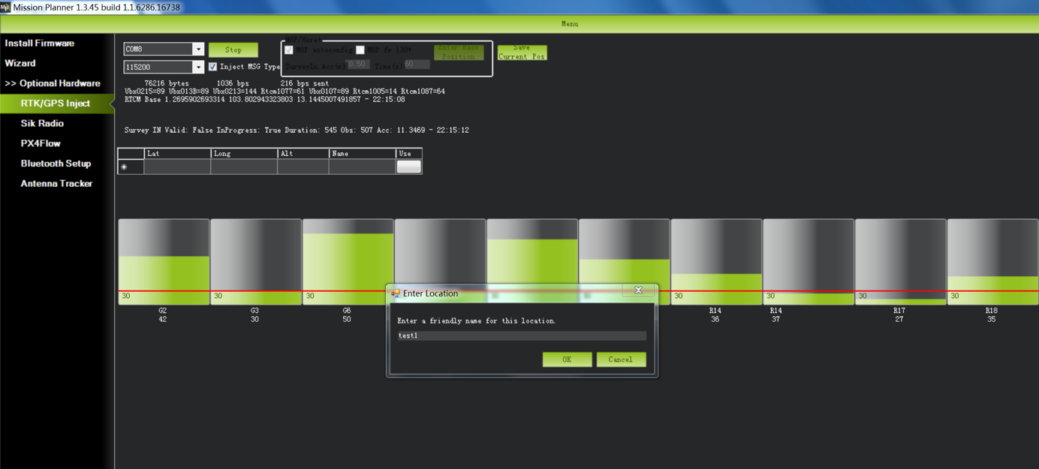This screenshot has height=469, width=1039.
Task: Click the Save Current Pos button
Action: tap(522, 53)
